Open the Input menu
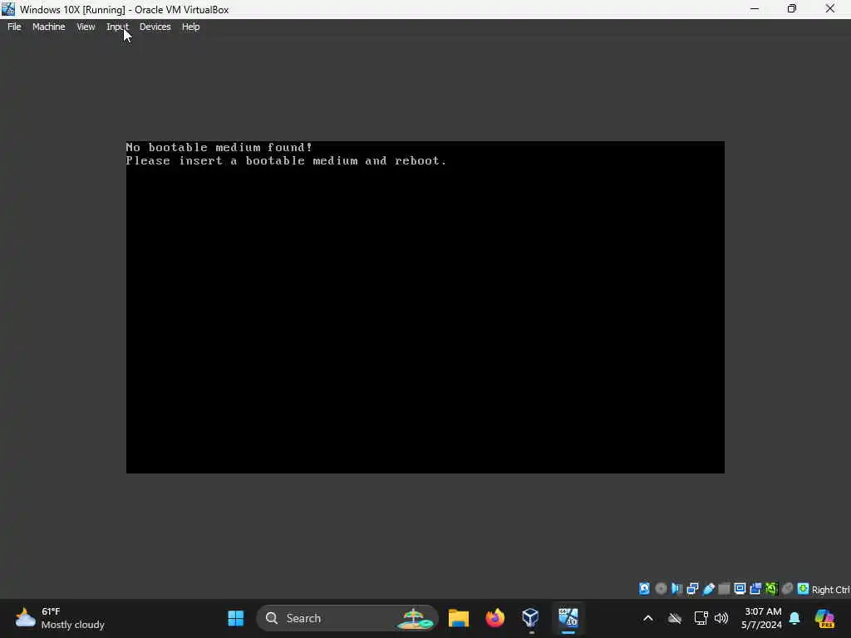 tap(117, 27)
